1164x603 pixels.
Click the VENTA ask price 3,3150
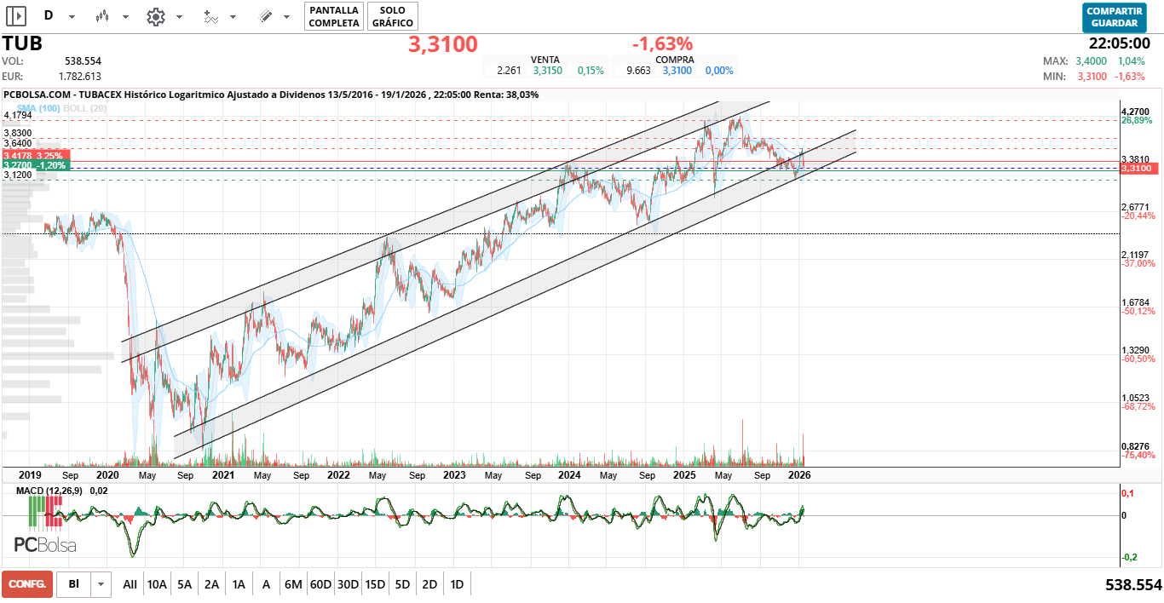(x=547, y=71)
